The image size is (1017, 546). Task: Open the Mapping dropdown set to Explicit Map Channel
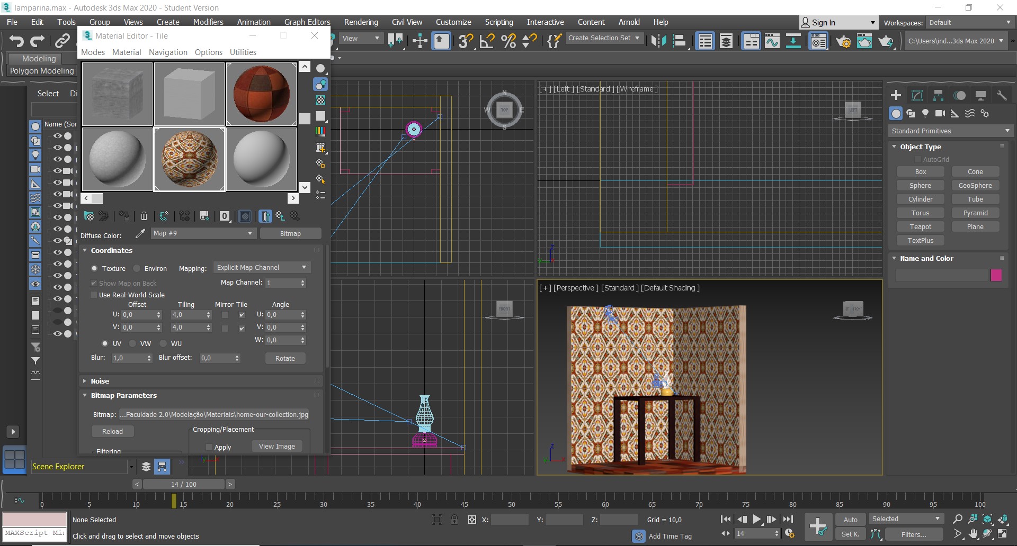pos(262,267)
